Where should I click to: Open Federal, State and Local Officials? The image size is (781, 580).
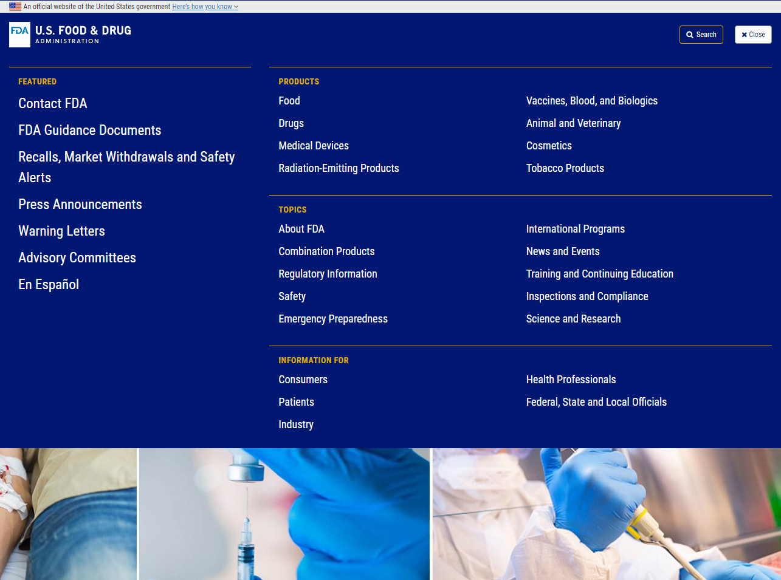(x=596, y=402)
